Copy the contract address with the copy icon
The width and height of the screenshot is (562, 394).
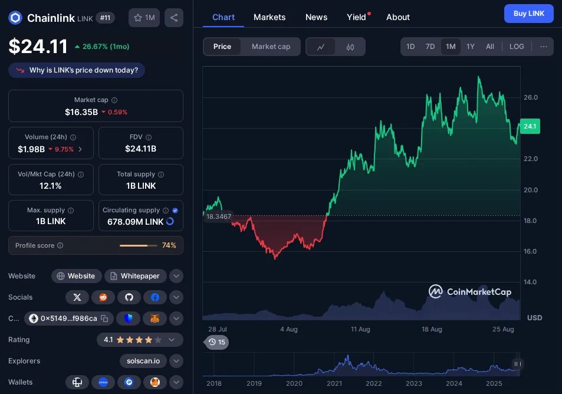[104, 319]
